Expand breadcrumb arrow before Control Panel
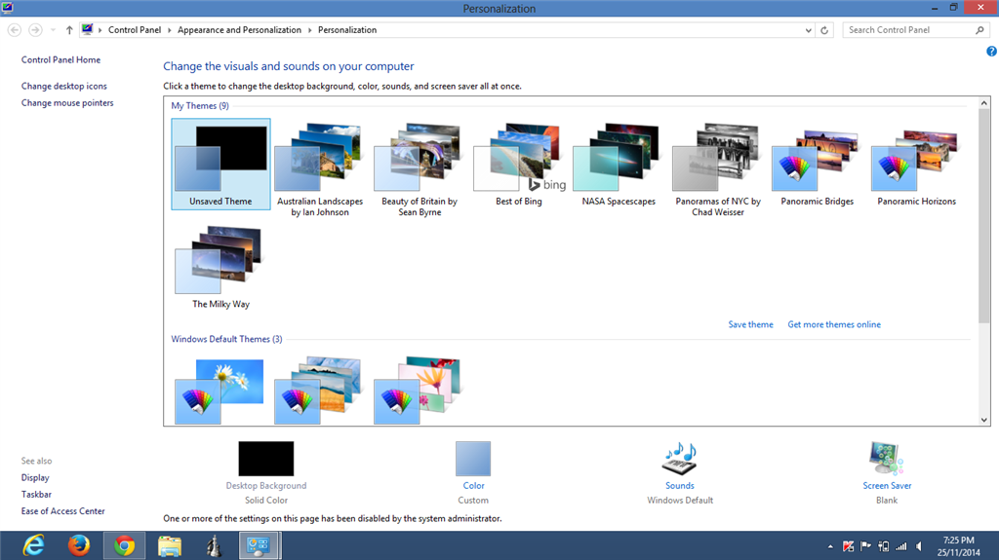This screenshot has height=560, width=999. 100,30
